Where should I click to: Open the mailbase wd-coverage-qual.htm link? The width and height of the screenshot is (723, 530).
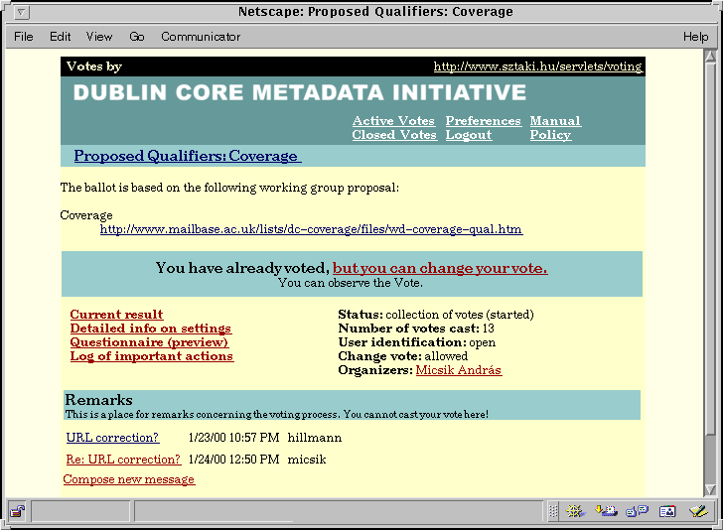coord(312,229)
